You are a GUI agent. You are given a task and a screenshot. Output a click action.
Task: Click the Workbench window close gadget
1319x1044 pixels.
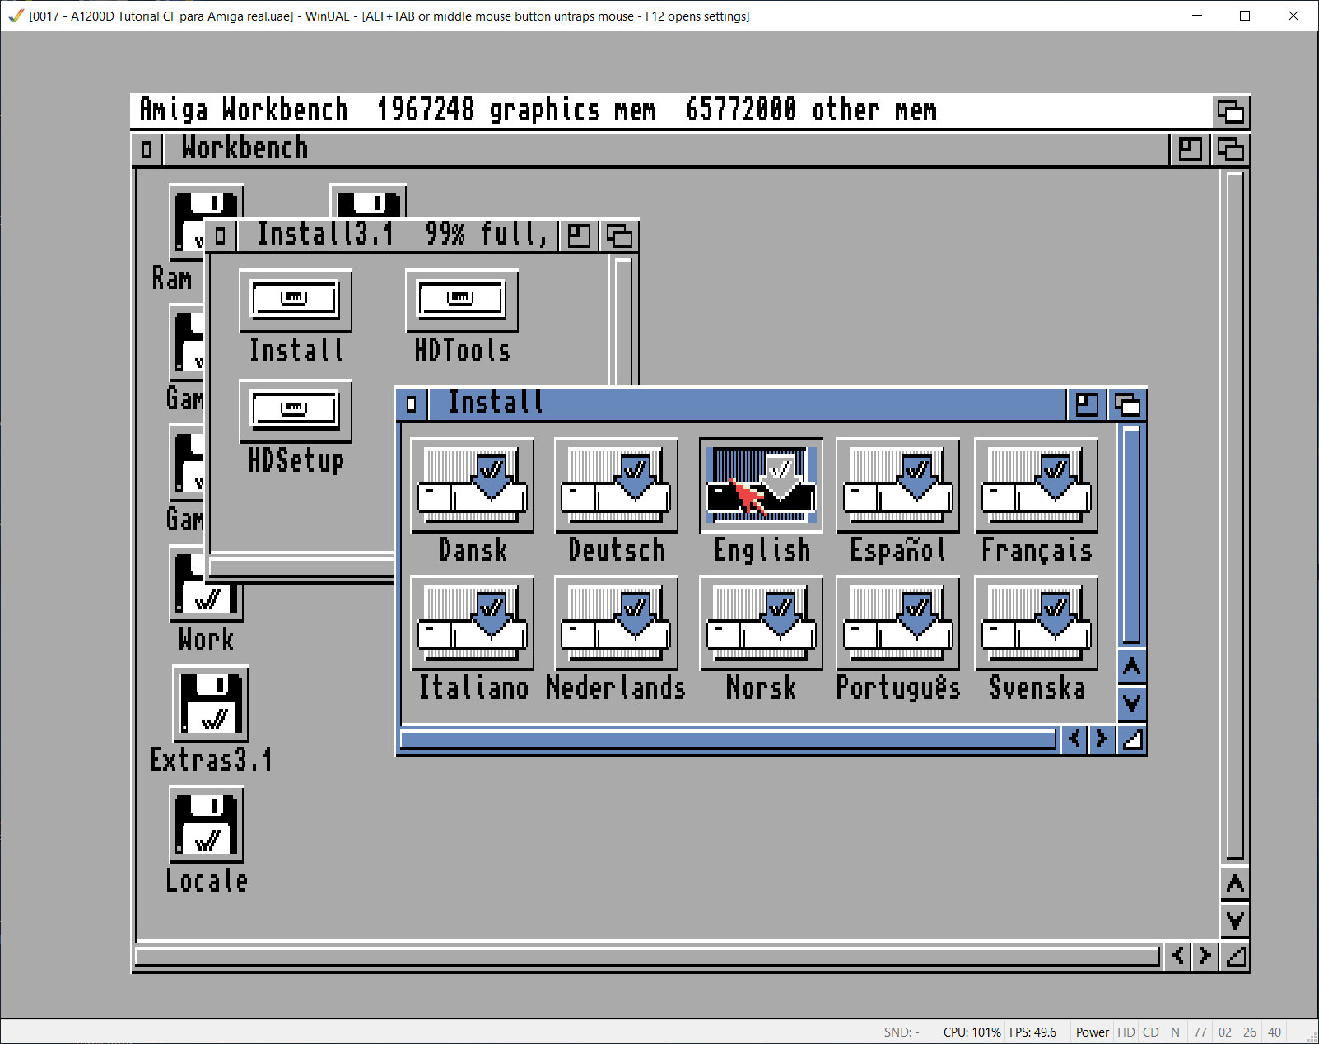(147, 149)
